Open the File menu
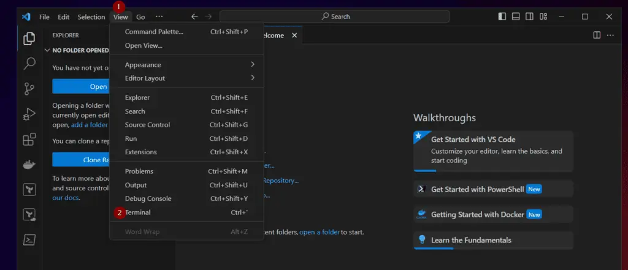The width and height of the screenshot is (628, 270). coord(44,17)
